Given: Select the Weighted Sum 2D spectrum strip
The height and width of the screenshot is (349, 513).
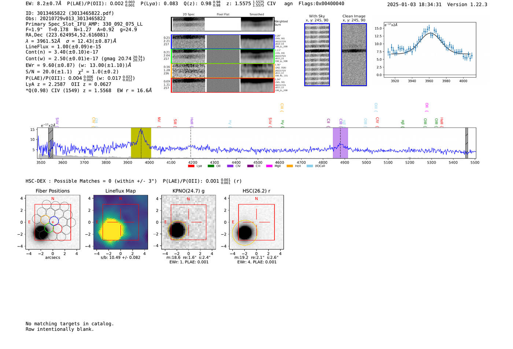Looking at the screenshot, I should (x=222, y=24).
